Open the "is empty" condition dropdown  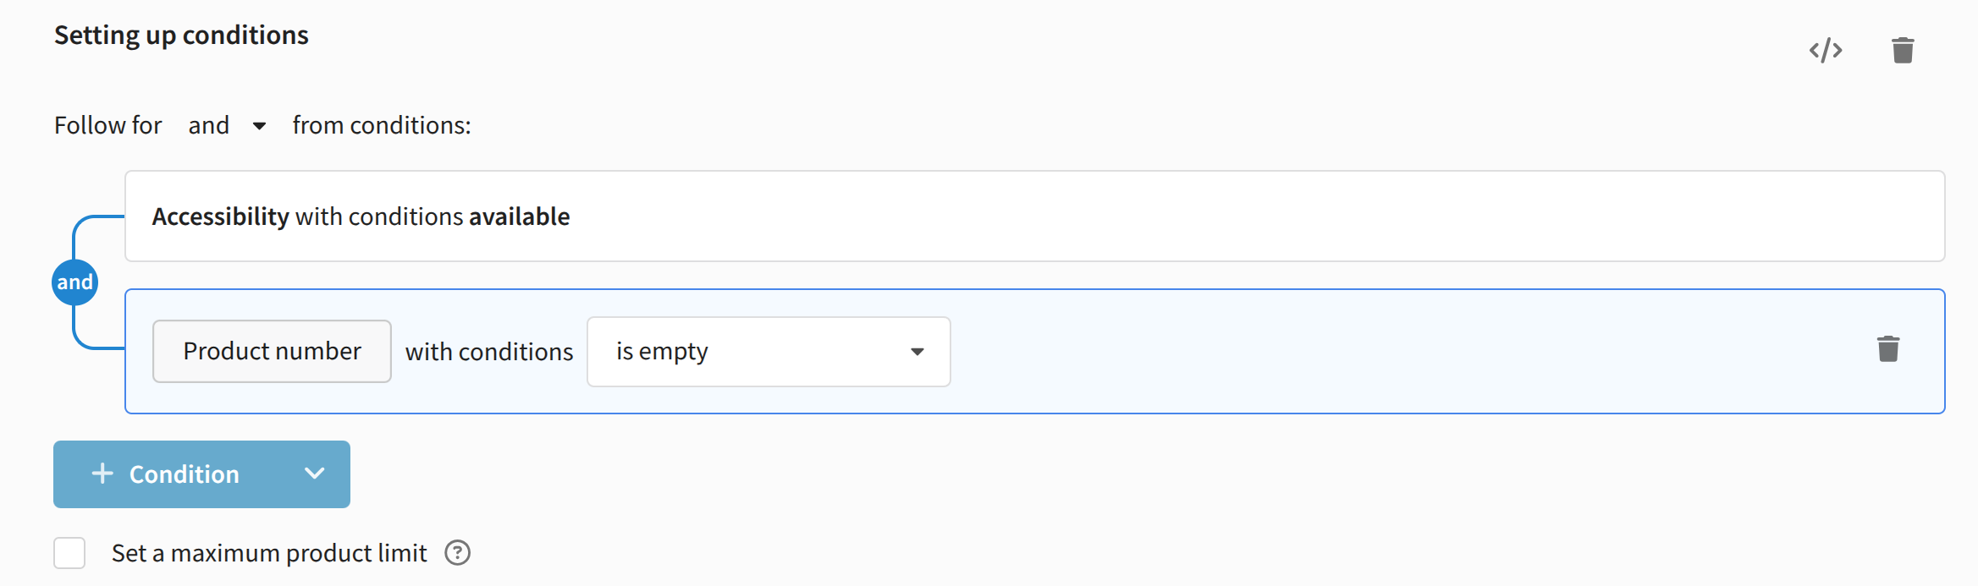[x=768, y=352]
